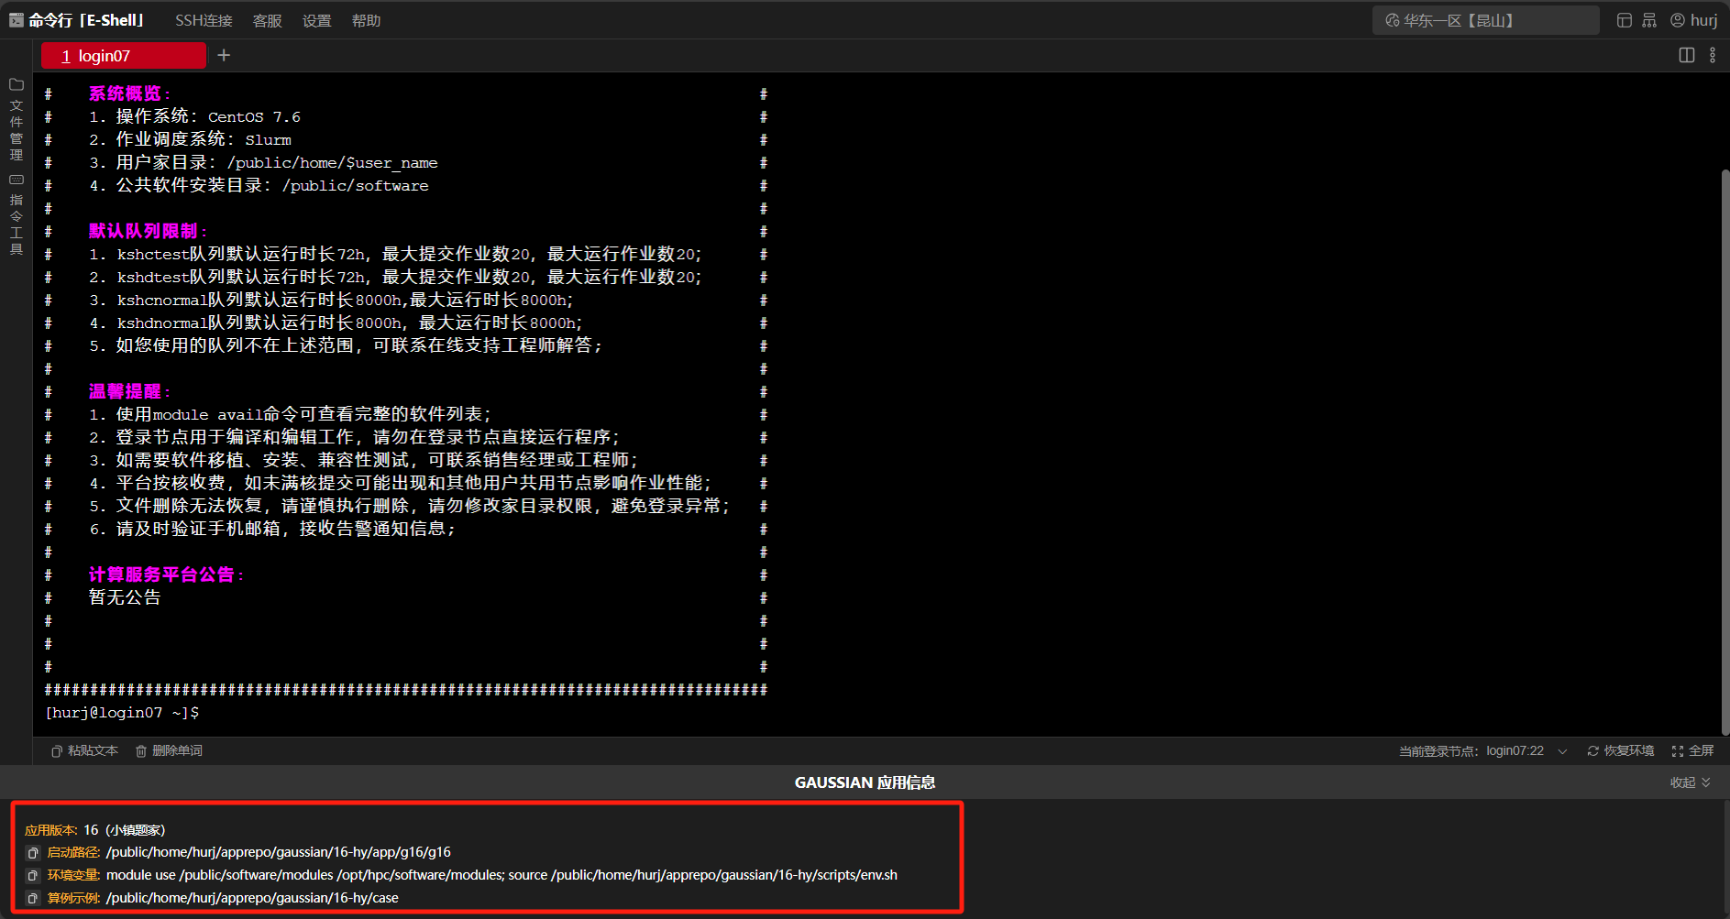1730x919 pixels.
Task: Click the split-pane icon in the tab bar
Action: 1686,56
